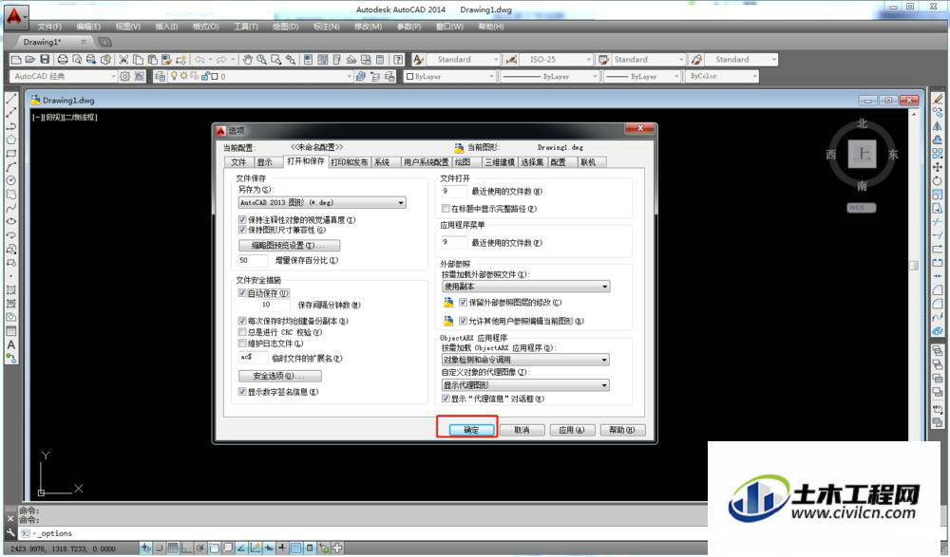Click 取消 button in options dialog
Viewport: 950px width, 557px height.
[x=522, y=430]
